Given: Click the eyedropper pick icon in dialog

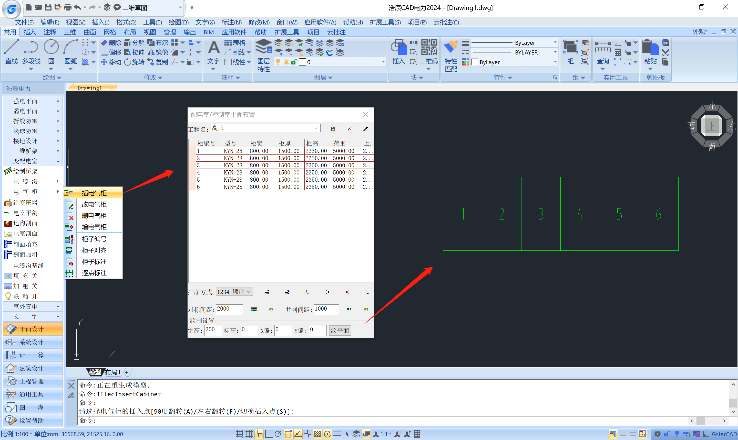Looking at the screenshot, I should (365, 129).
